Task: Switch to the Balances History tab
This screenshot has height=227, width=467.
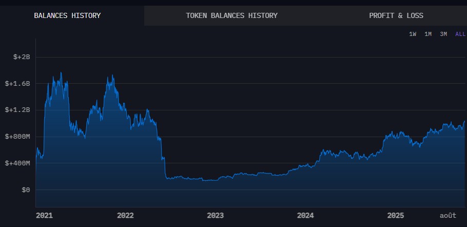Action: click(x=67, y=15)
